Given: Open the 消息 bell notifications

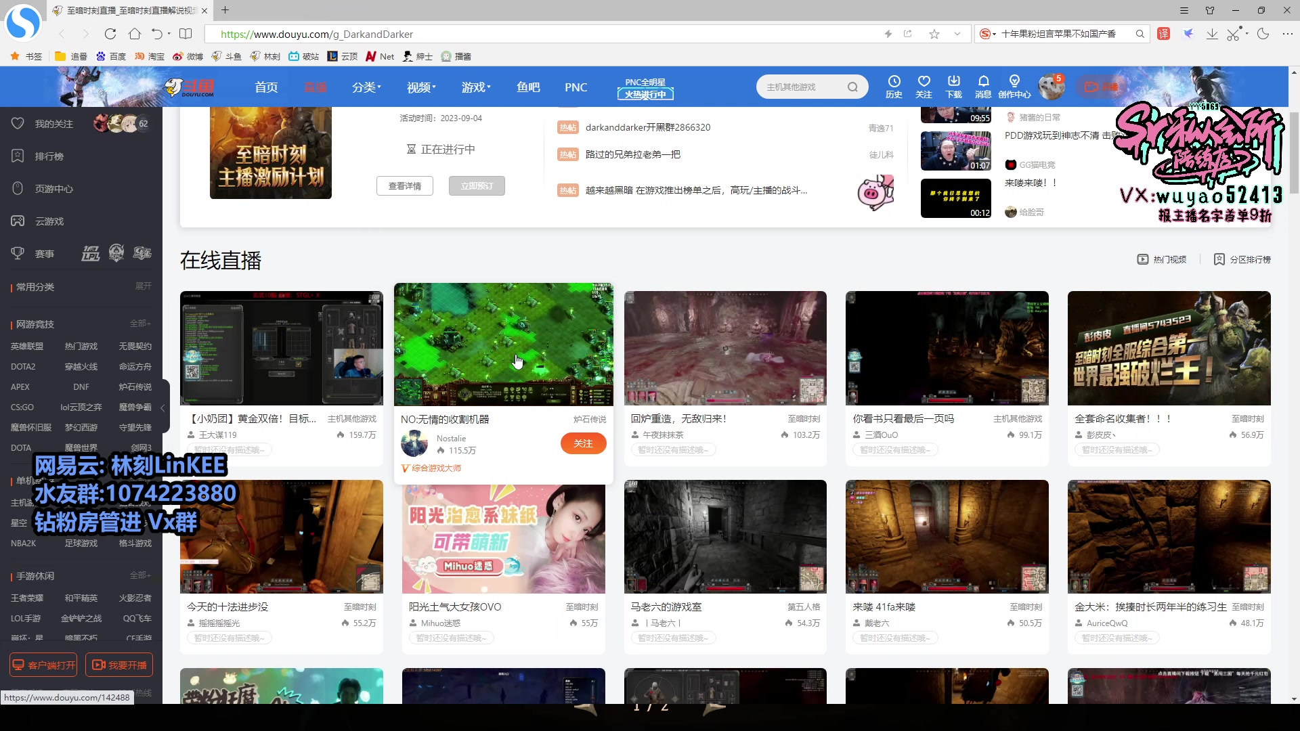Looking at the screenshot, I should (983, 87).
